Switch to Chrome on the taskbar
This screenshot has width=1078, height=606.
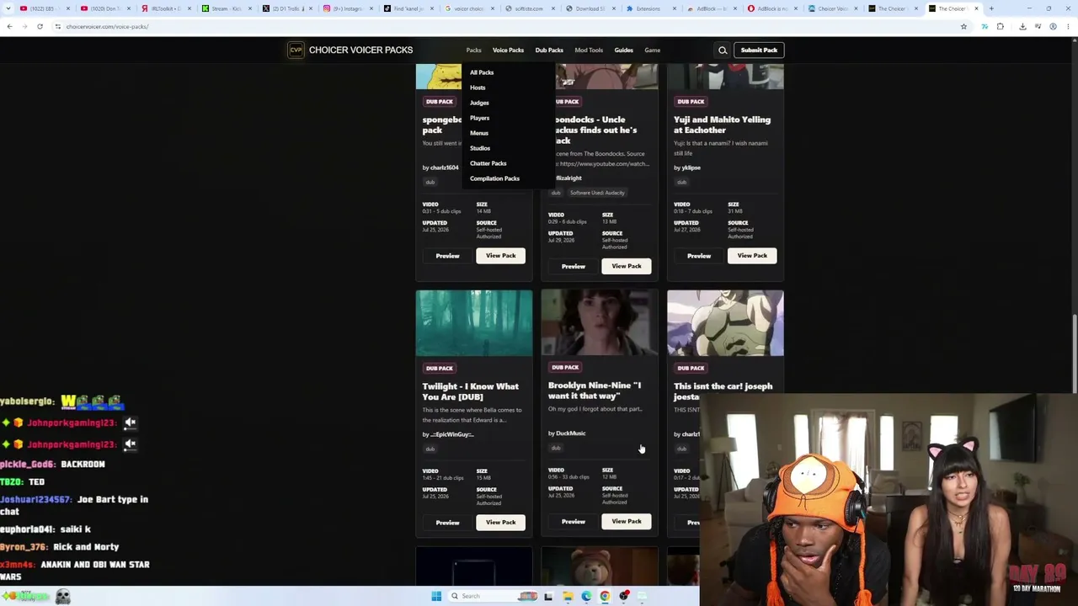pyautogui.click(x=605, y=597)
